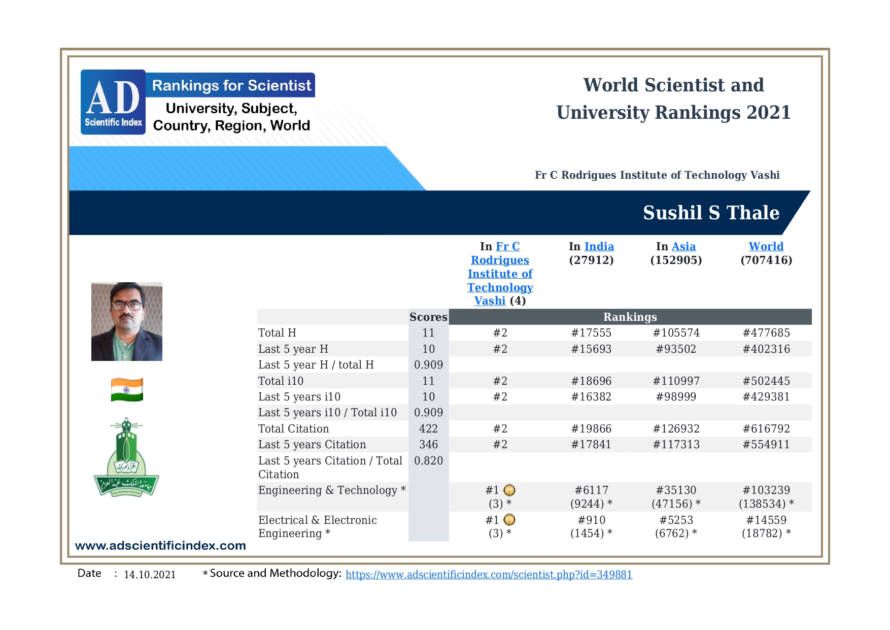Click the www.adscientificindex.com website text
The height and width of the screenshot is (630, 890).
pos(160,546)
